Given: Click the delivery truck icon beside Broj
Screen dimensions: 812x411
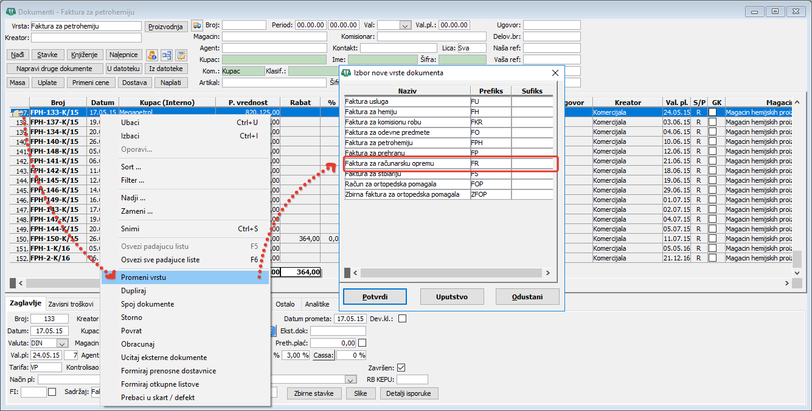Looking at the screenshot, I should coord(196,25).
